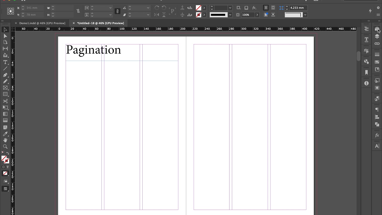Open the Links panel icon

[x=377, y=44]
